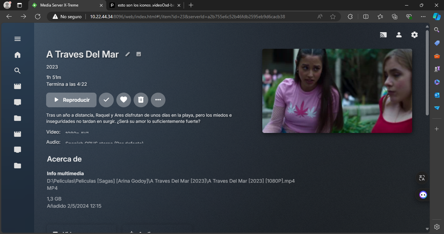Viewport: 444px width, 234px height.
Task: Delete the movie with the trash icon
Action: (x=141, y=100)
